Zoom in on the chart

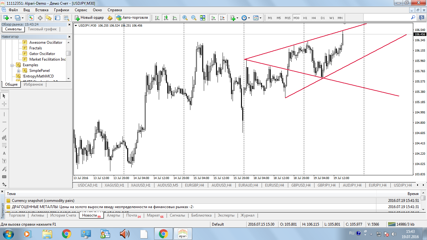185,18
